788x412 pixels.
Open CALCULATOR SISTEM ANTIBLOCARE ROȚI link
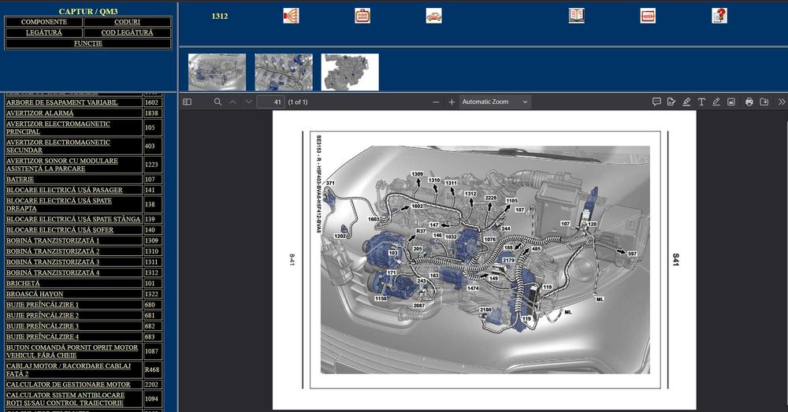(x=65, y=399)
